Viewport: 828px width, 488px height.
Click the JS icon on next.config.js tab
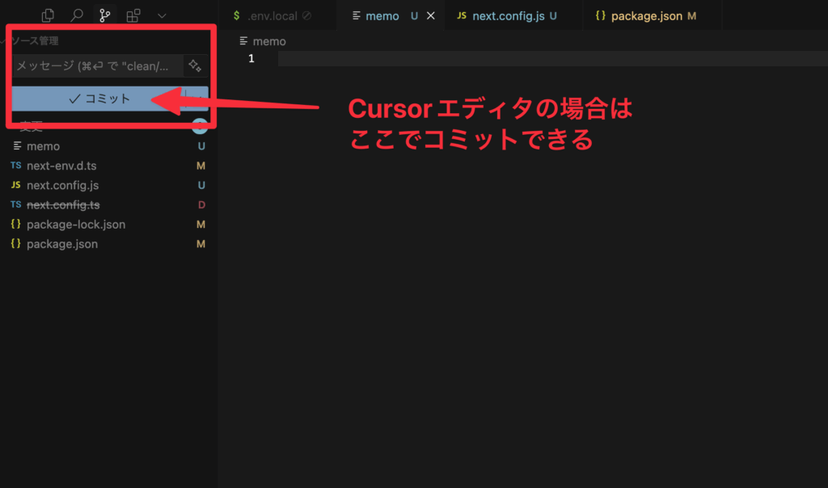[461, 15]
